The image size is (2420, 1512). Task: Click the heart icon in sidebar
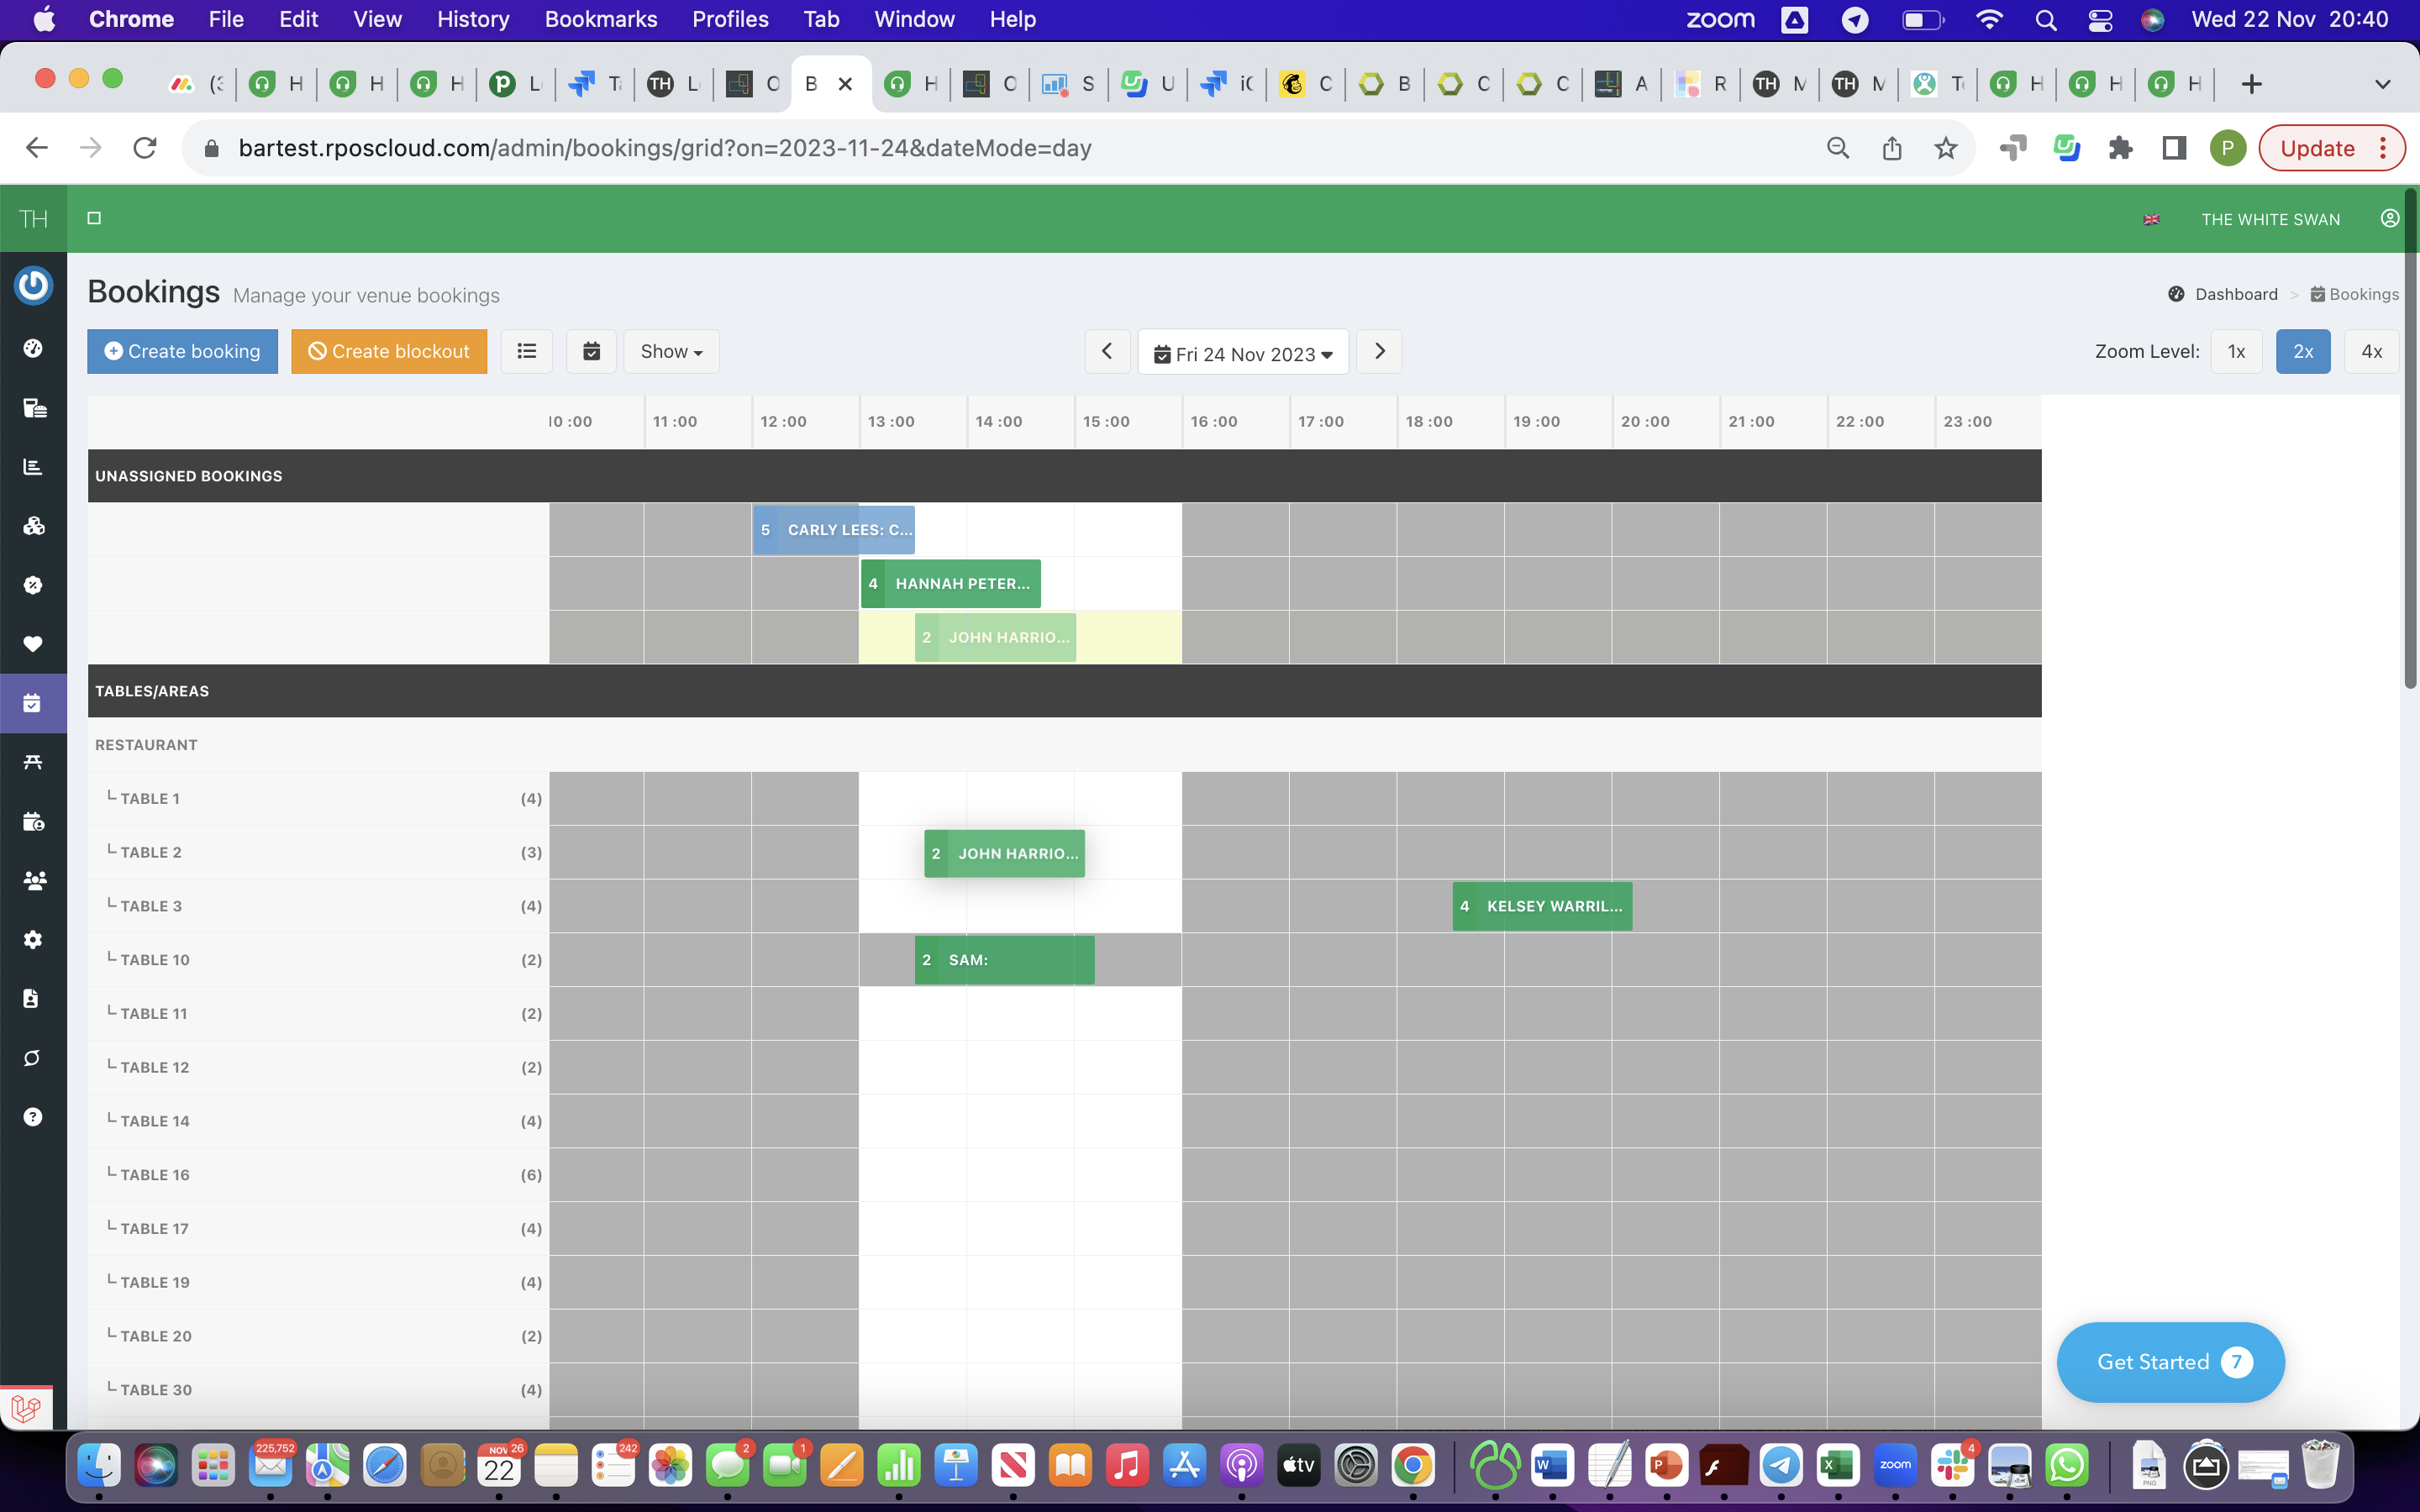[x=33, y=644]
